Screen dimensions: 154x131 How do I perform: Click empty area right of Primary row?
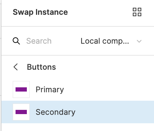tap(108, 89)
